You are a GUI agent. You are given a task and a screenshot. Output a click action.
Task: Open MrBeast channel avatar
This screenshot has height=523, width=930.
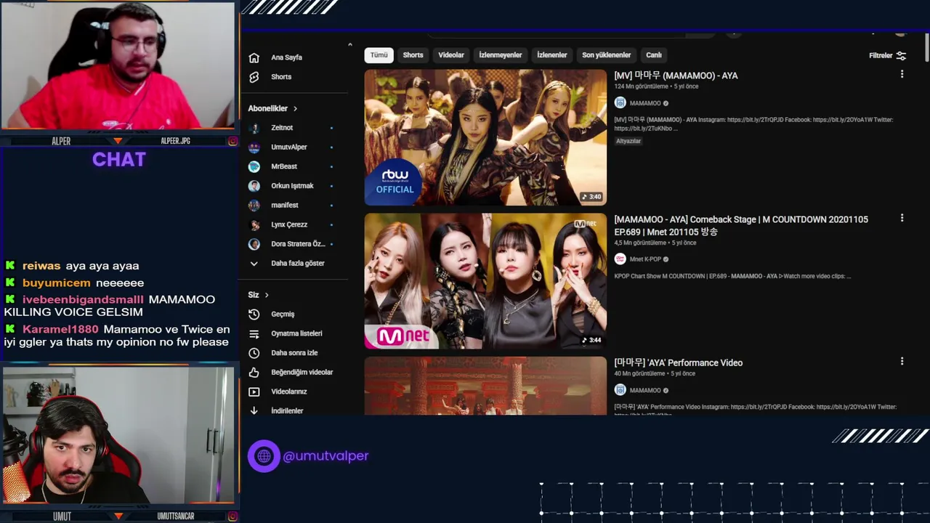pyautogui.click(x=254, y=166)
